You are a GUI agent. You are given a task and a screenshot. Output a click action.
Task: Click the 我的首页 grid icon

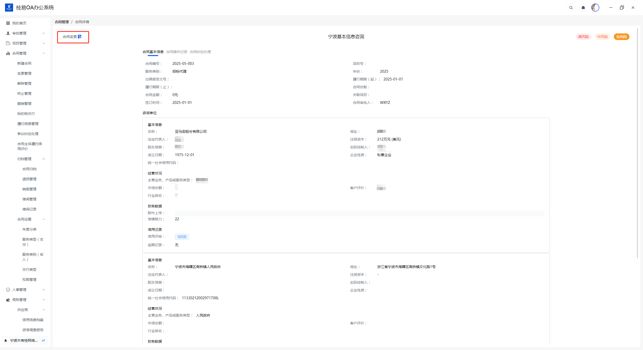point(8,23)
